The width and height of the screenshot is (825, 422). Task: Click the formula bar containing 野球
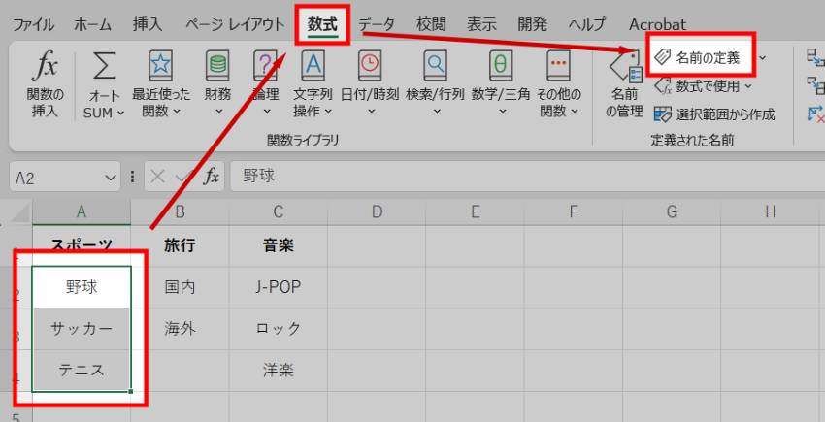pyautogui.click(x=526, y=177)
